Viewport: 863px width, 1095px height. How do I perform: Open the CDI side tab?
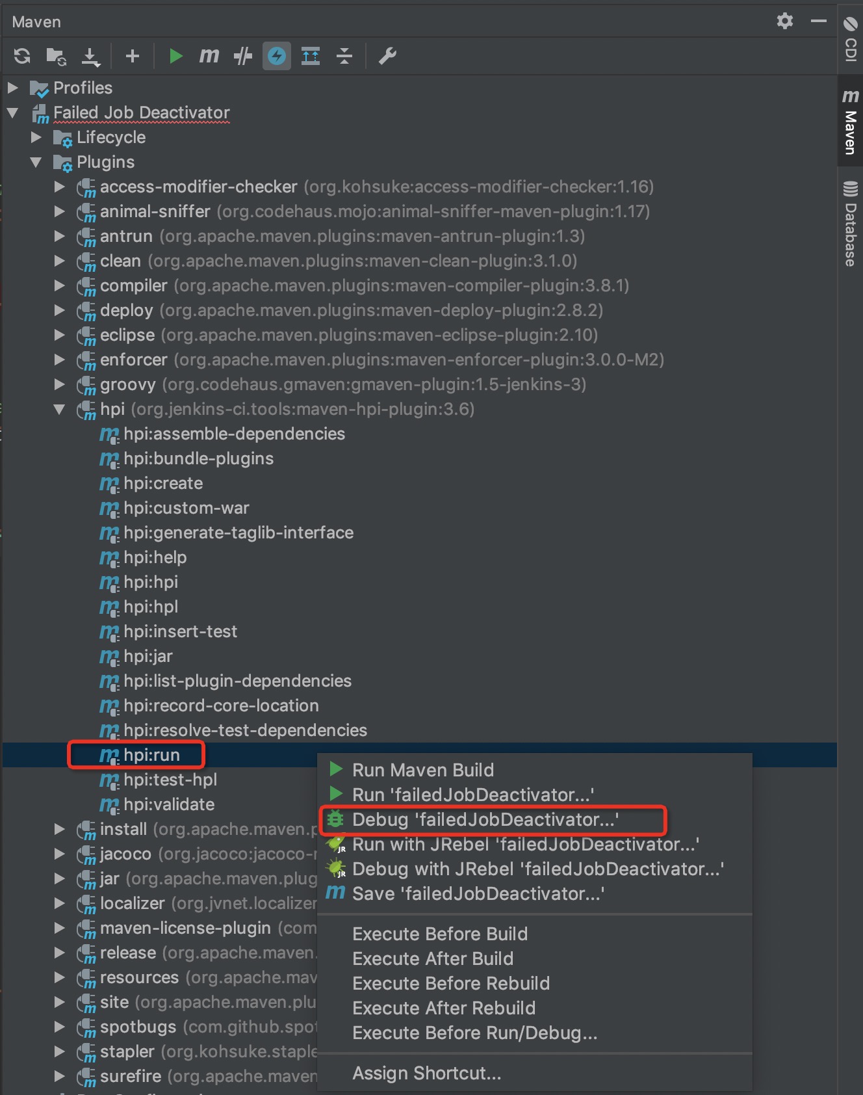click(850, 38)
